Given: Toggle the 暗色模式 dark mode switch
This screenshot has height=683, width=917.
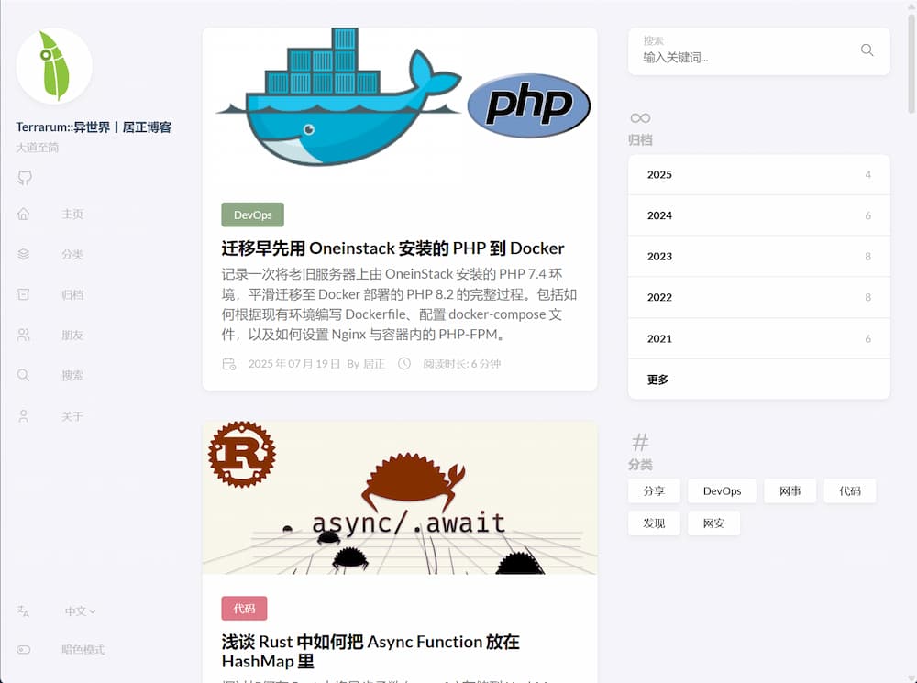Looking at the screenshot, I should (24, 649).
